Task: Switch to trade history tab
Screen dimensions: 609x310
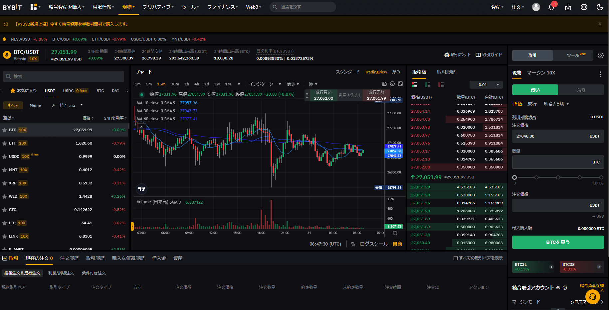Action: tap(446, 72)
